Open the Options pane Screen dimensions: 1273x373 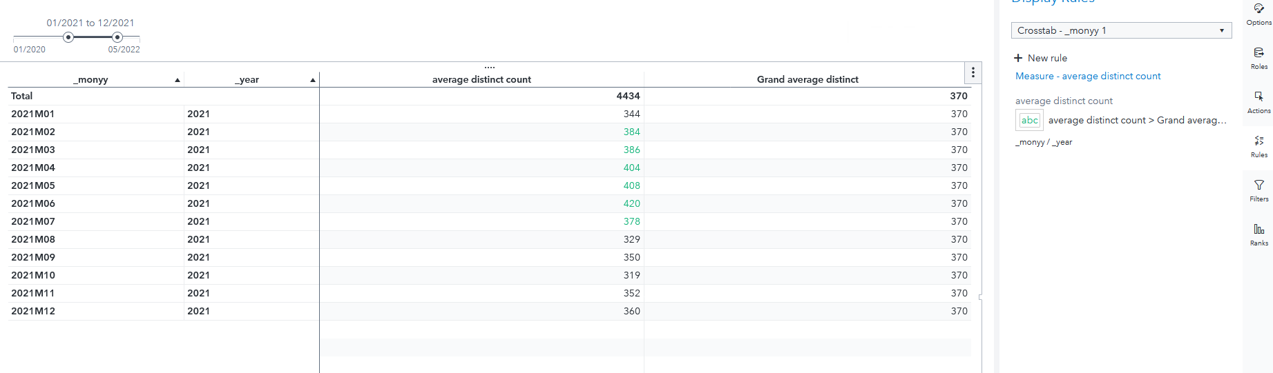click(1258, 14)
